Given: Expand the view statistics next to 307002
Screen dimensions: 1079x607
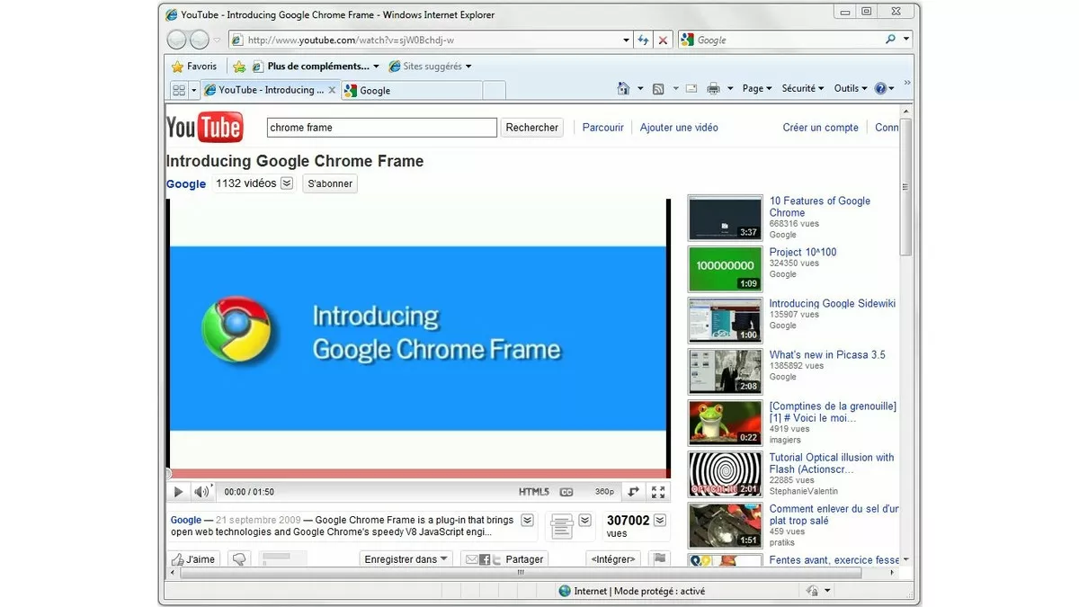Looking at the screenshot, I should 660,520.
